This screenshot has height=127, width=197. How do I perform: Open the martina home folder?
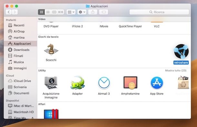pos(20,37)
